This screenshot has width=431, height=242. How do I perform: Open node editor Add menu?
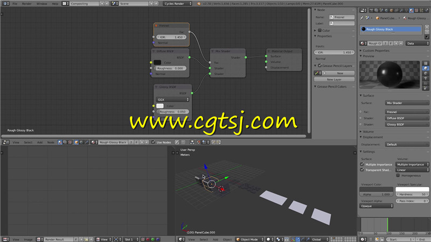(x=40, y=142)
